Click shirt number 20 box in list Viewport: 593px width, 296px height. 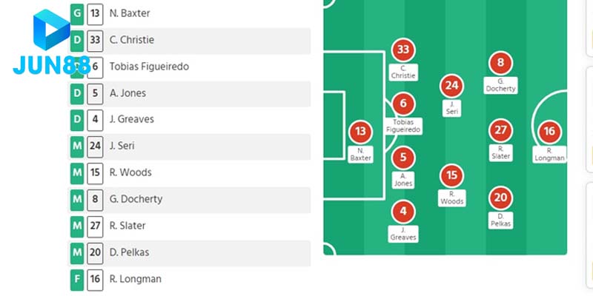point(95,252)
